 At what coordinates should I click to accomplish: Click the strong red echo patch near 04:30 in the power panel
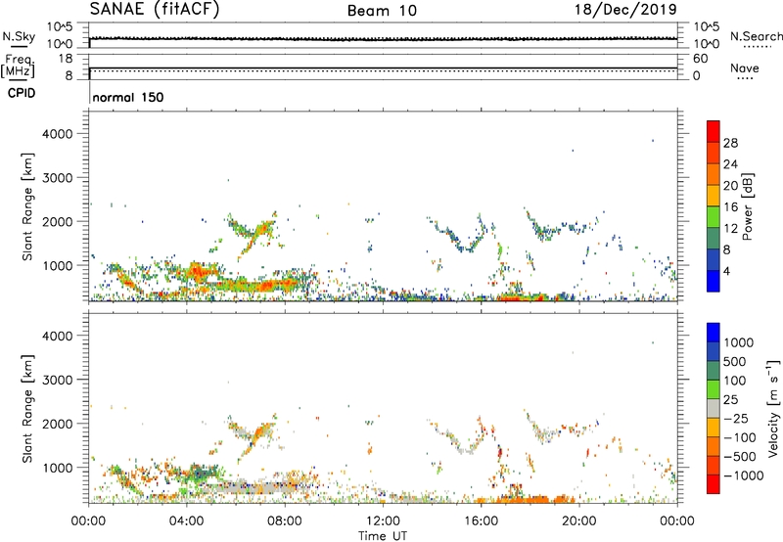[197, 272]
